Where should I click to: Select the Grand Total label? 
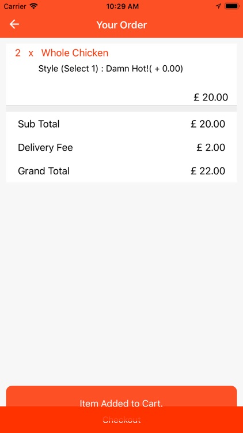point(44,171)
